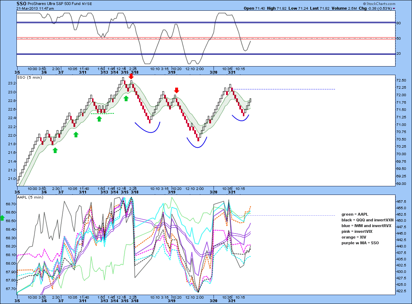This screenshot has width=412, height=304.
Task: Click the SSO (5 min) panel label
Action: click(x=29, y=77)
